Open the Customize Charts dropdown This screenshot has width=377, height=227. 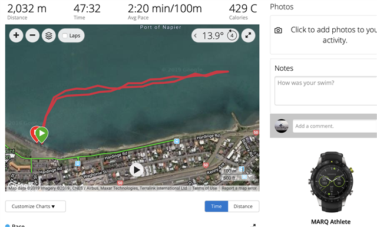click(35, 206)
